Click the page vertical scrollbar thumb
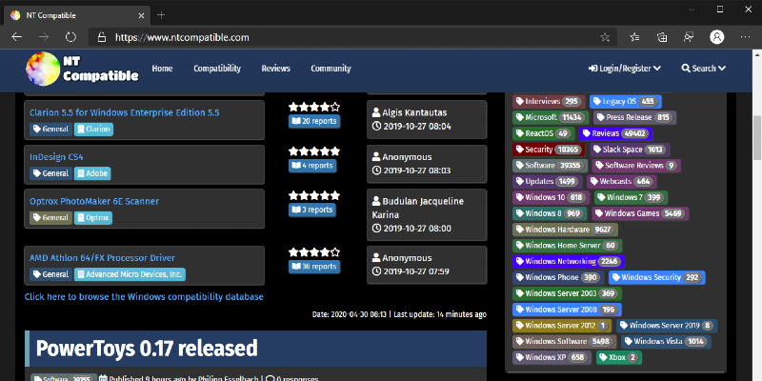 tap(757, 137)
